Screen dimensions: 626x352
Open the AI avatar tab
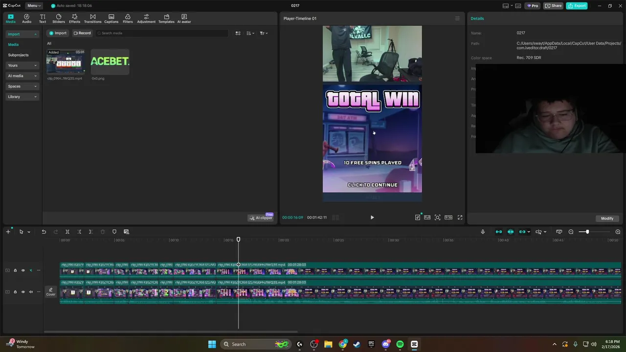click(x=184, y=19)
